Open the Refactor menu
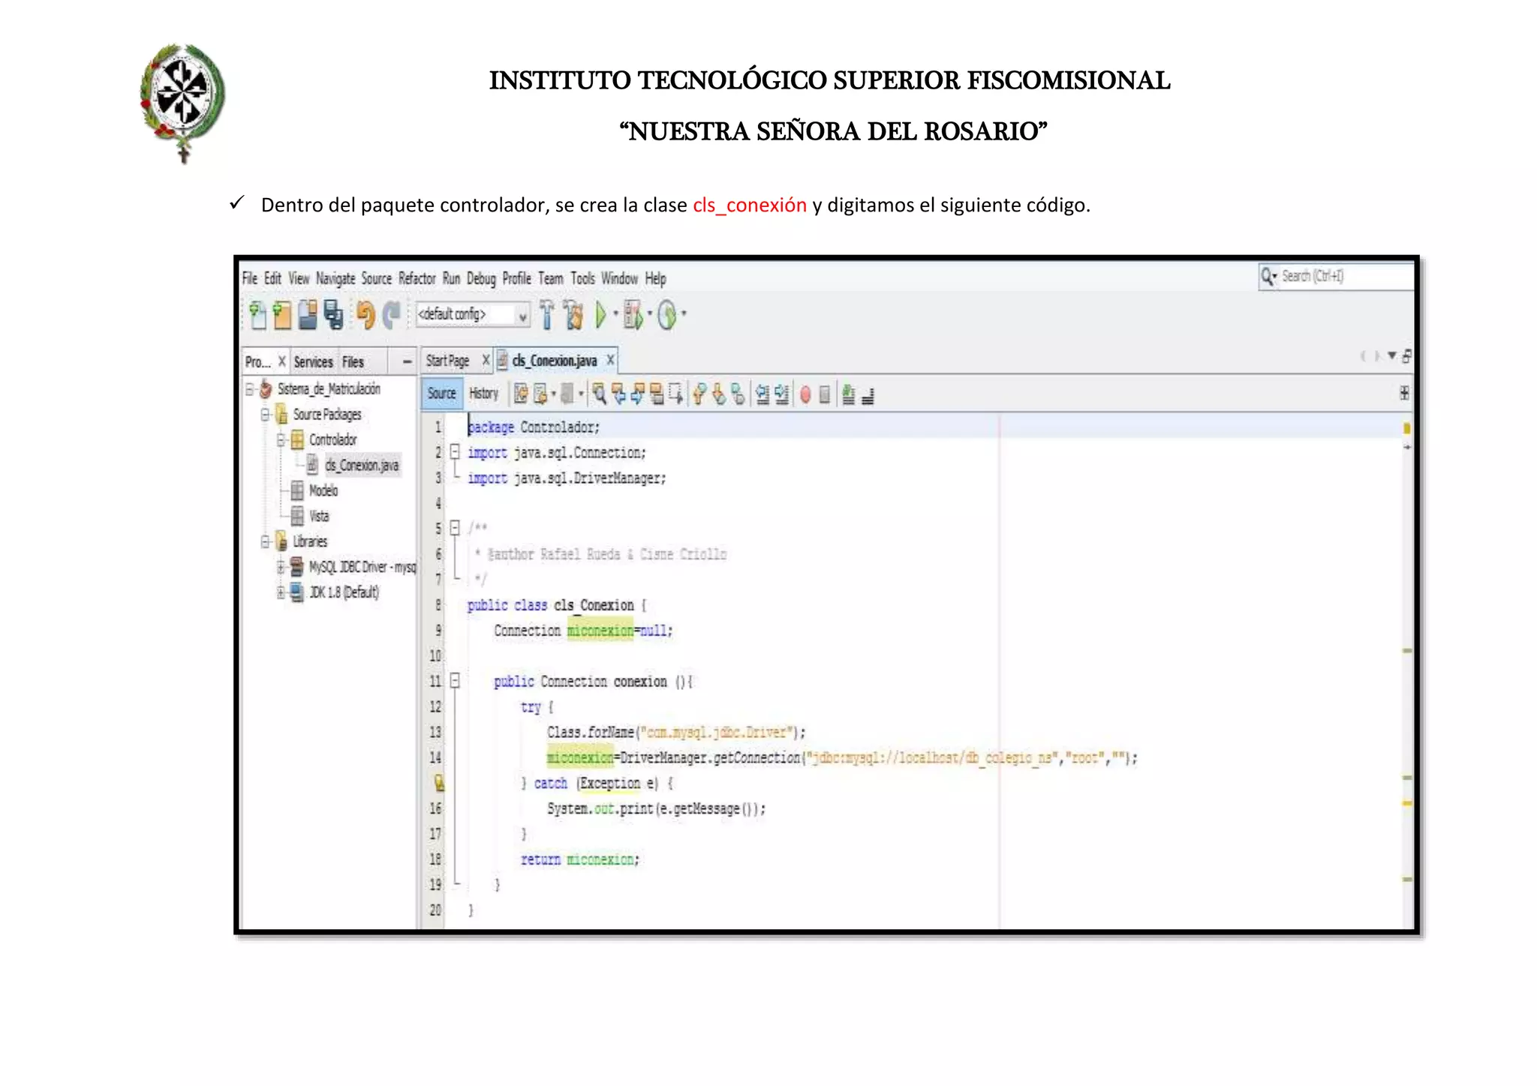Viewport: 1537px width, 1086px height. tap(417, 279)
